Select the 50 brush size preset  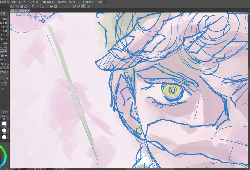tap(4, 119)
